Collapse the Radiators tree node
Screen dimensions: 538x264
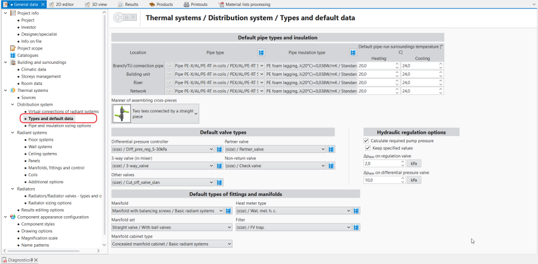12,189
